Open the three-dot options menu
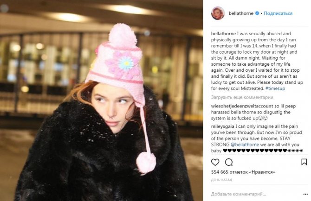The width and height of the screenshot is (311, 201). (x=305, y=194)
